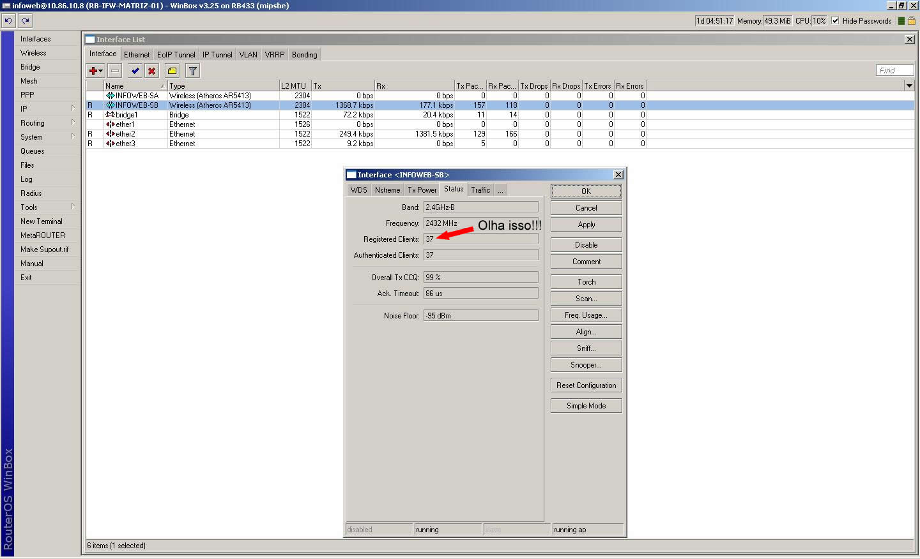Expand the Routing submenu in the sidebar

47,123
